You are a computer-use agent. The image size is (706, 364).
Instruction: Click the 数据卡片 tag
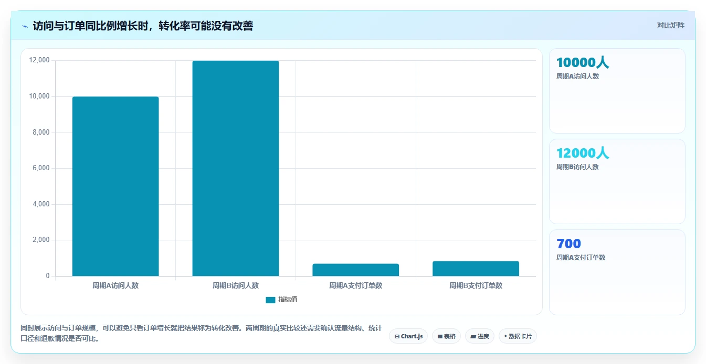pos(518,336)
